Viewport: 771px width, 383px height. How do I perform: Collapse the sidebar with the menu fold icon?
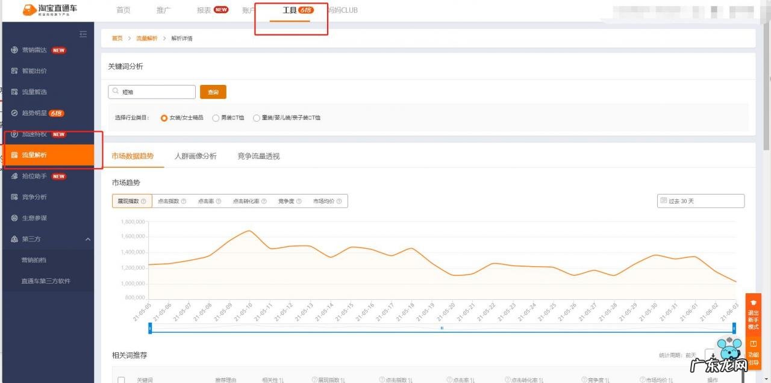pos(83,34)
